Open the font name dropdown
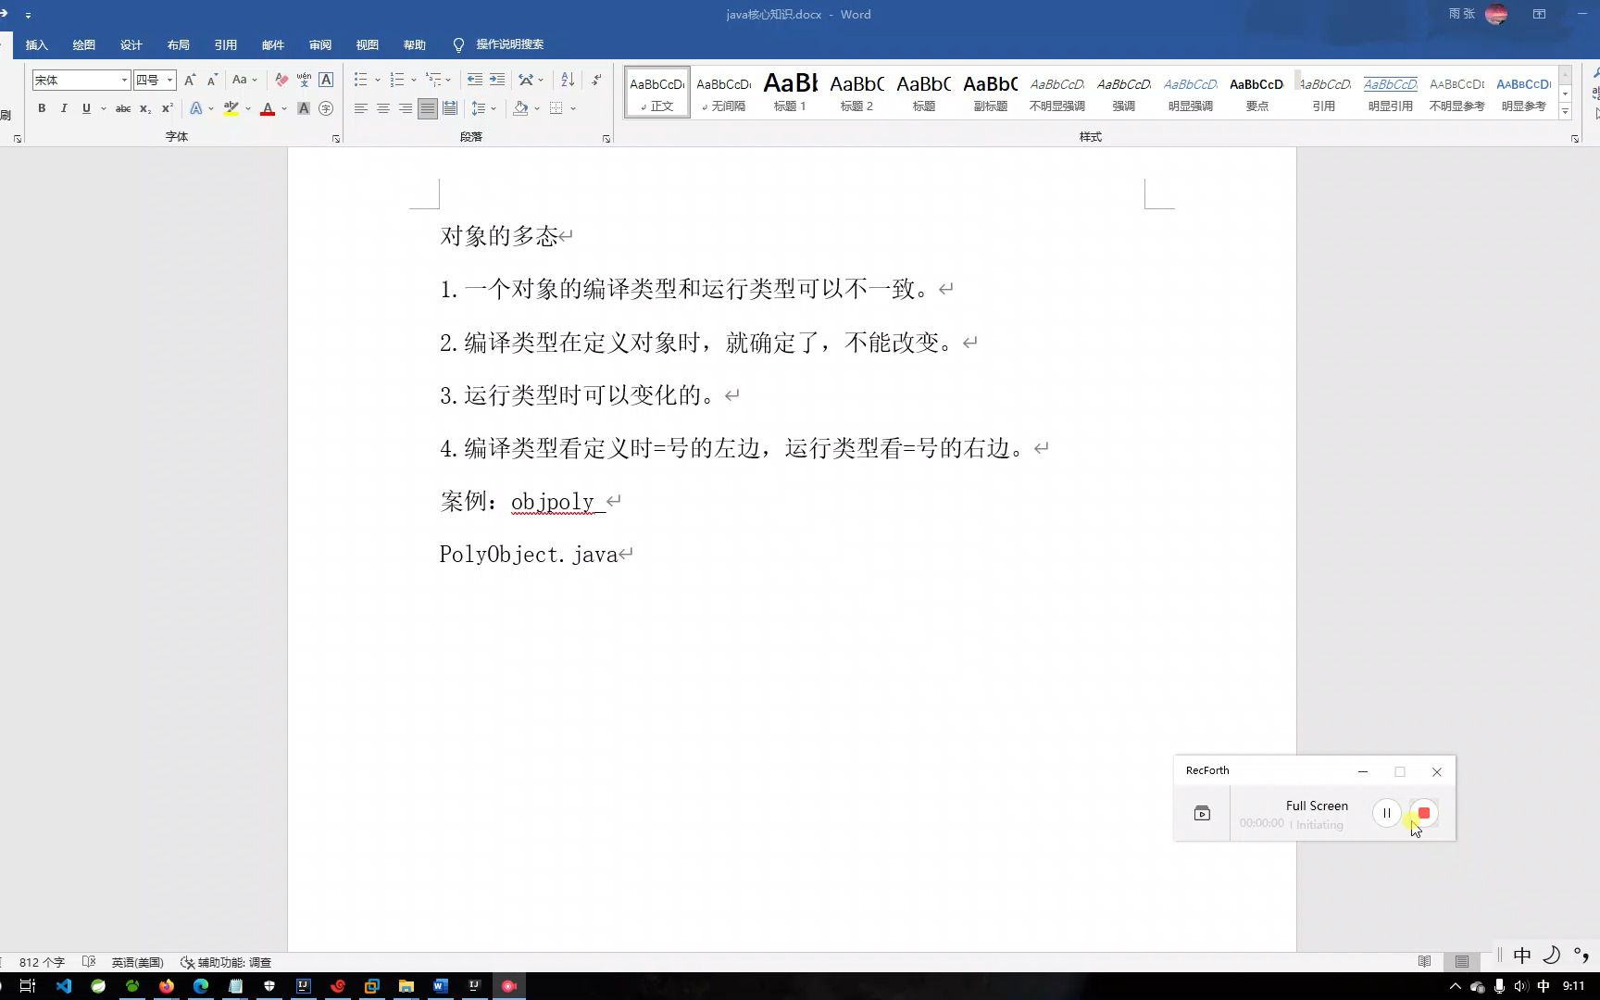The image size is (1600, 1000). pyautogui.click(x=125, y=80)
